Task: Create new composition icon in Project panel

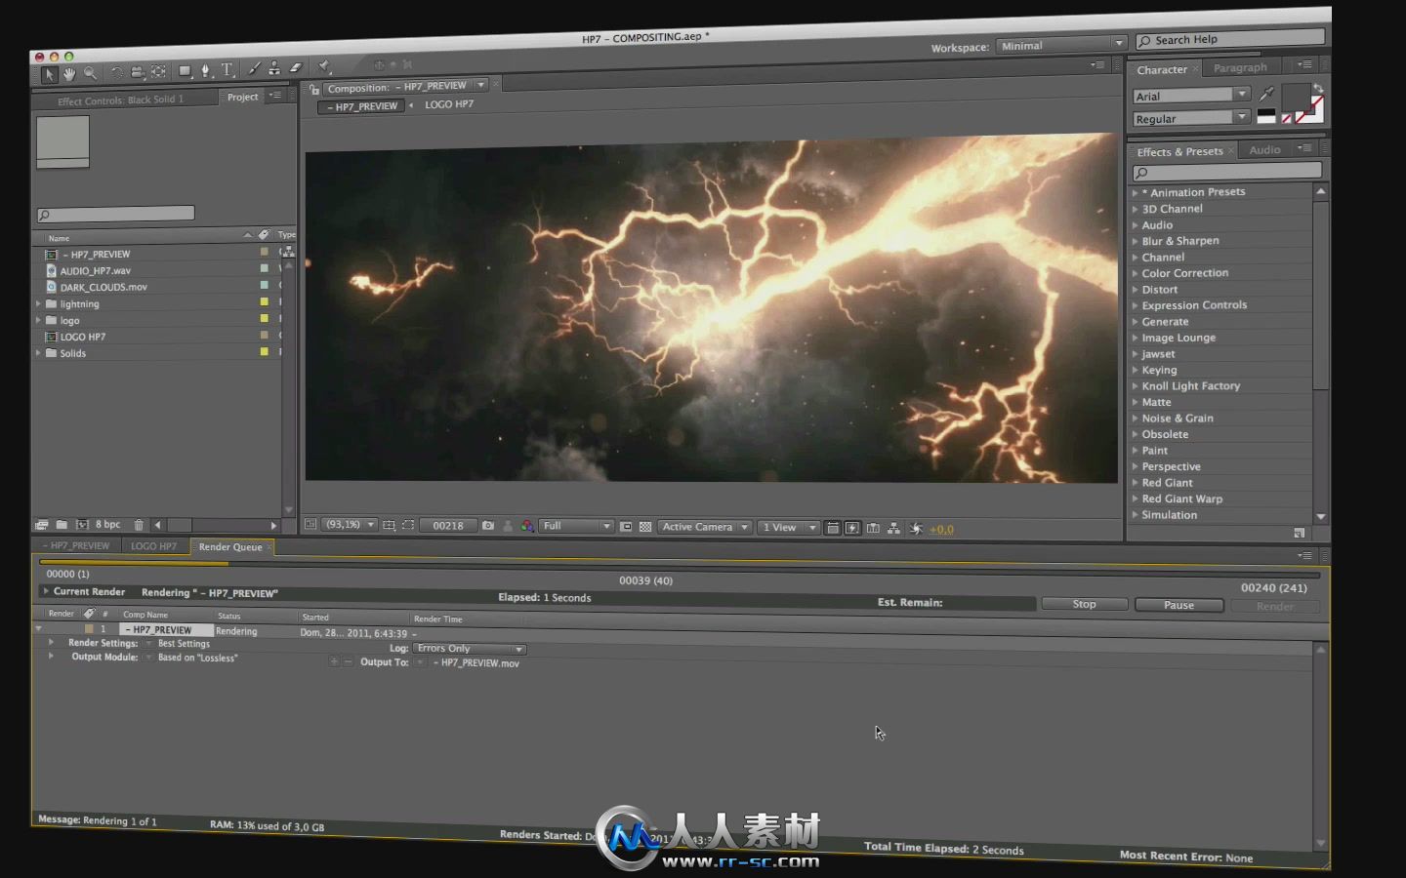Action: point(82,525)
